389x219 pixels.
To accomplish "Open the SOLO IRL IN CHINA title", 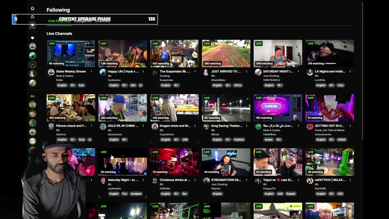I will (x=123, y=126).
